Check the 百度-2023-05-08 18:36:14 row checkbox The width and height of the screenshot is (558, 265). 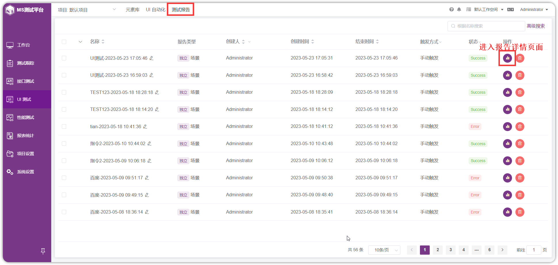tap(64, 212)
